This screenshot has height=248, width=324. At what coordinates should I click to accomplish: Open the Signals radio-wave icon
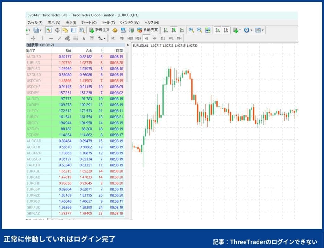[x=131, y=30]
